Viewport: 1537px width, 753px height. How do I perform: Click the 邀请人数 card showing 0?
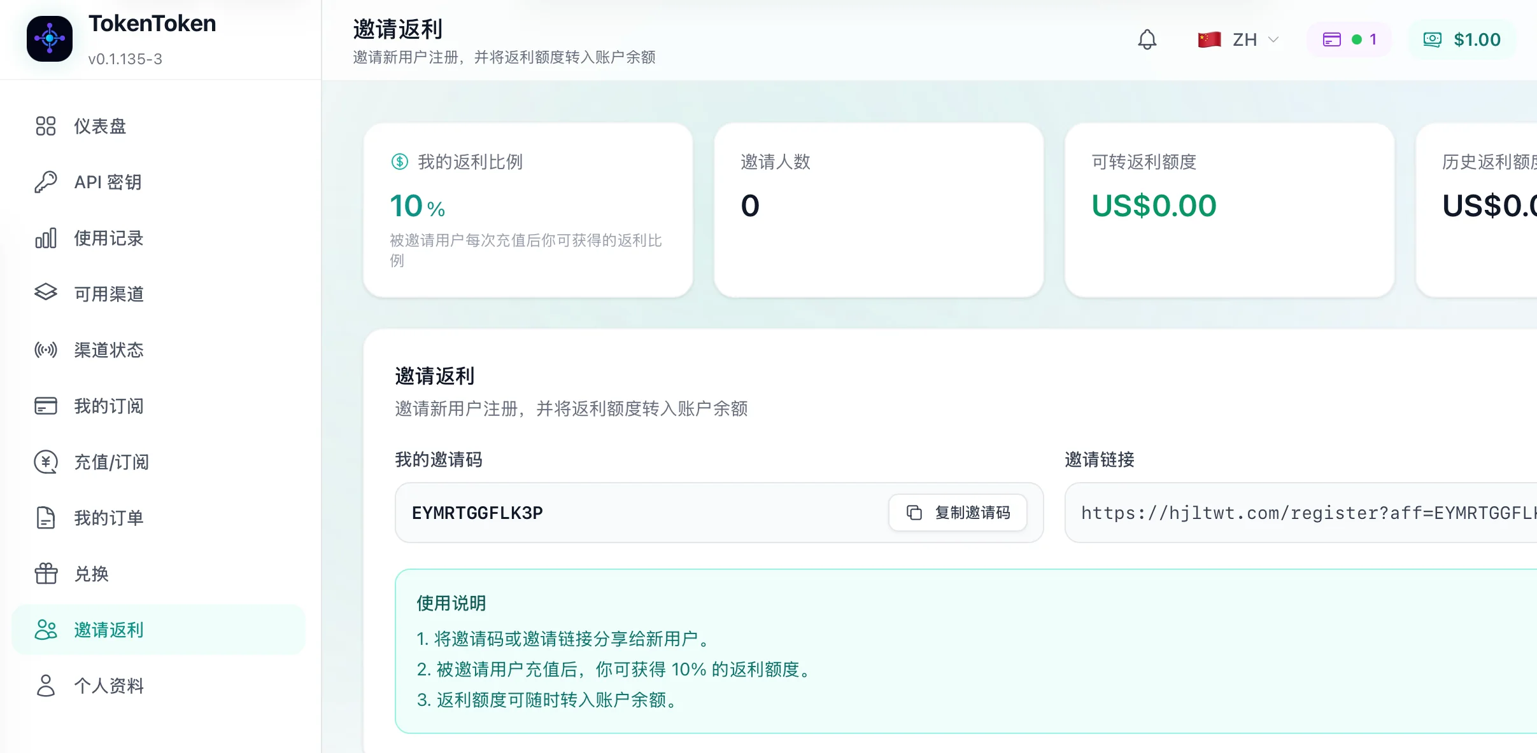coord(879,210)
